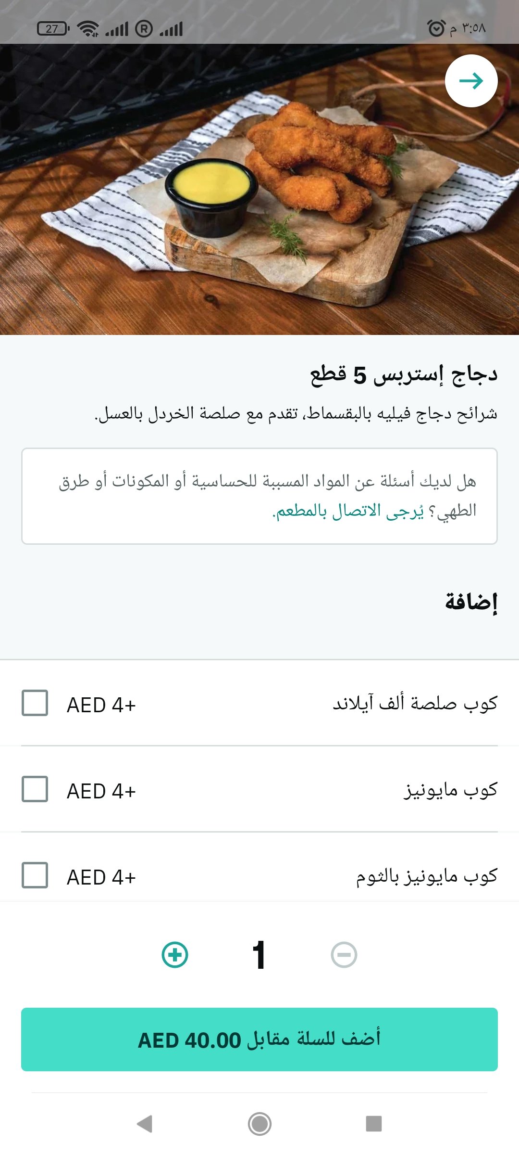Check the Thousand Island sauce cup checkbox

click(x=35, y=703)
